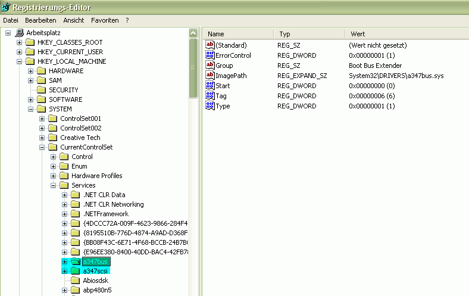Expand the a347bus key

pos(65,262)
